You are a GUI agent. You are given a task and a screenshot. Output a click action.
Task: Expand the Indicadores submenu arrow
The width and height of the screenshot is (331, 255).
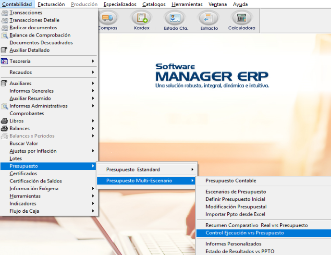click(93, 204)
